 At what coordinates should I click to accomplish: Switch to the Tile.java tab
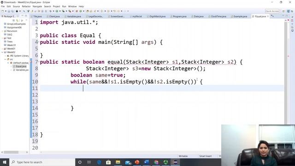(36, 17)
